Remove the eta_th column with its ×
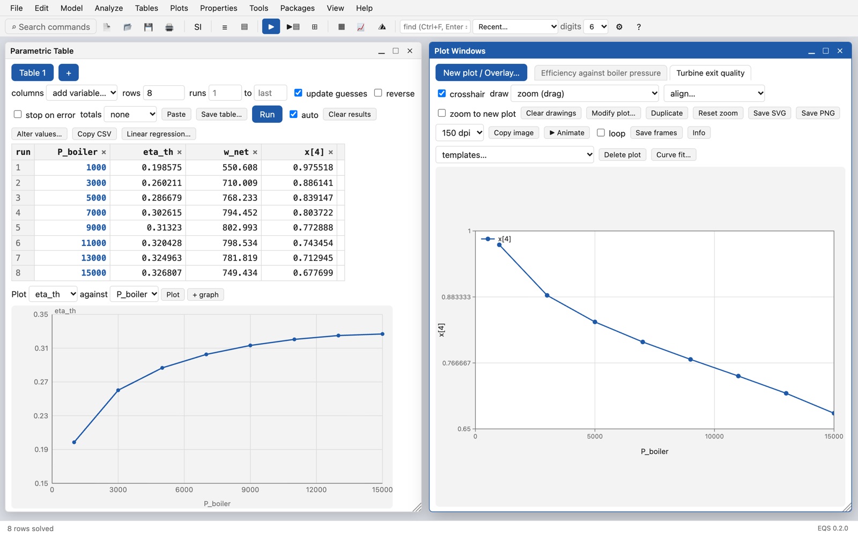This screenshot has width=858, height=536. [179, 153]
